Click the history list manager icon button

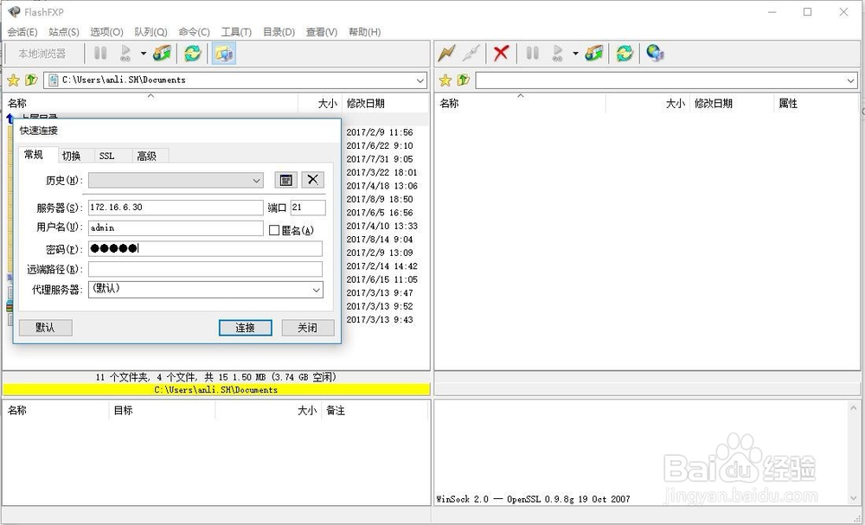tap(285, 180)
